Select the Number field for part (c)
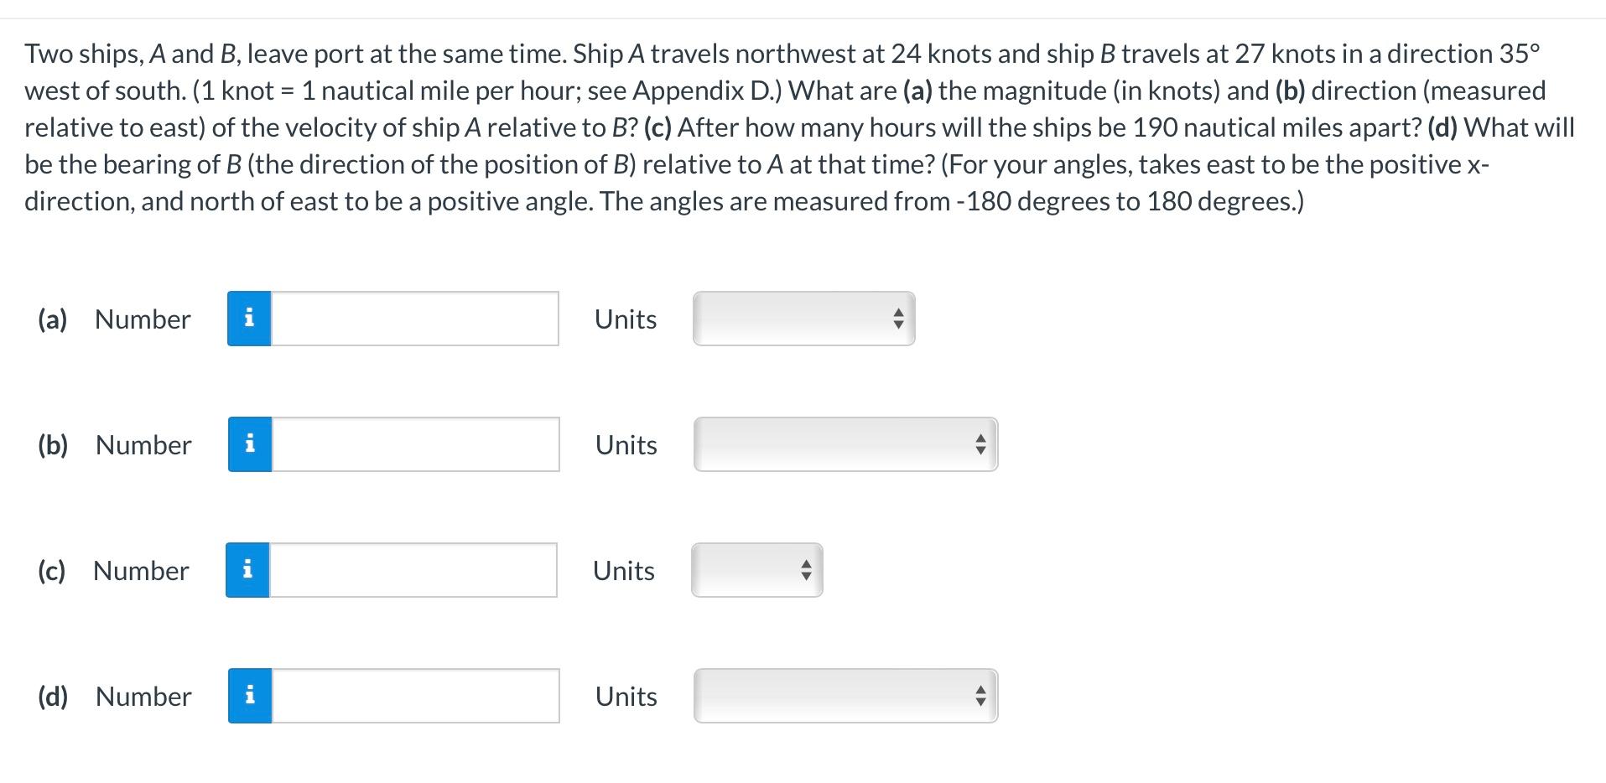Image resolution: width=1606 pixels, height=783 pixels. point(413,570)
